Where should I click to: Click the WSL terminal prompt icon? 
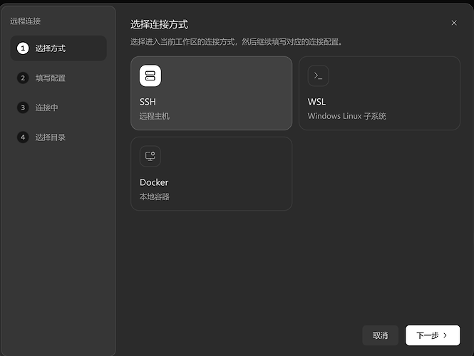tap(319, 75)
